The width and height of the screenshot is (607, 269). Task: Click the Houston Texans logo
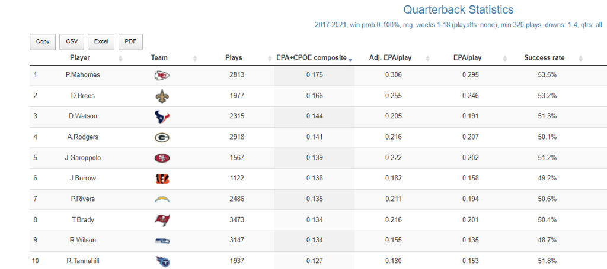click(161, 116)
